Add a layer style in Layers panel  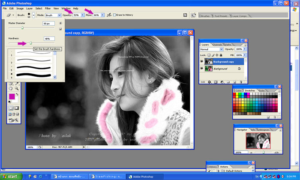point(209,82)
